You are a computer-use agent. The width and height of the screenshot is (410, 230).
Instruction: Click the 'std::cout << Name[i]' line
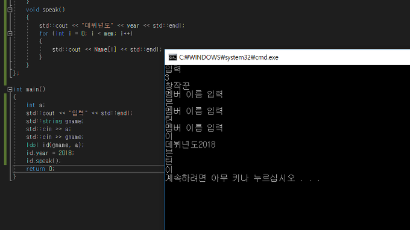pyautogui.click(x=107, y=49)
